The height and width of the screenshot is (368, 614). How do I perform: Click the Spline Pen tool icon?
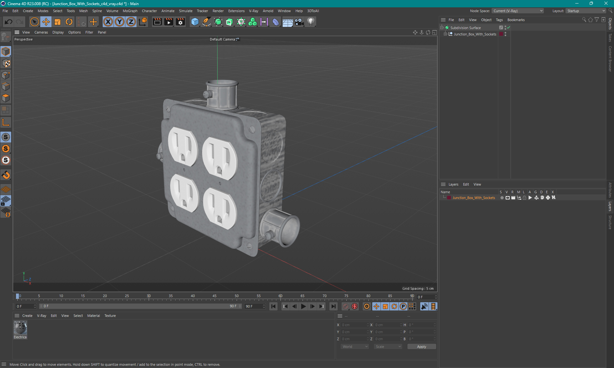(x=207, y=22)
